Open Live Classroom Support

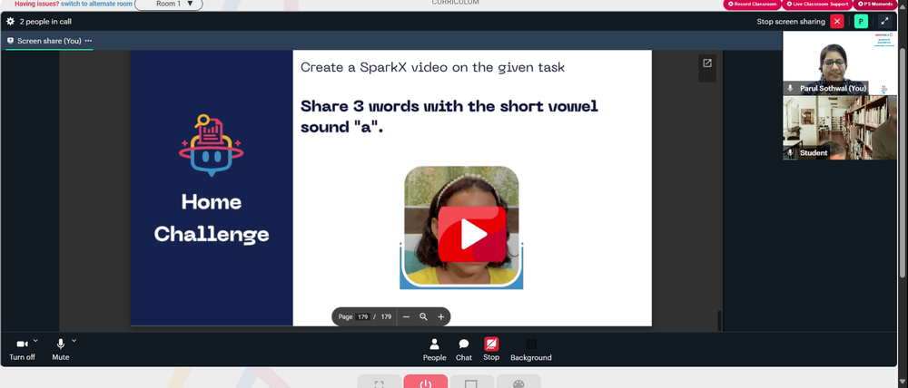[816, 4]
